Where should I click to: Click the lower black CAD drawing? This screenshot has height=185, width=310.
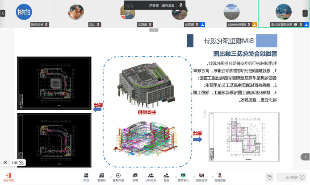[x=54, y=140]
